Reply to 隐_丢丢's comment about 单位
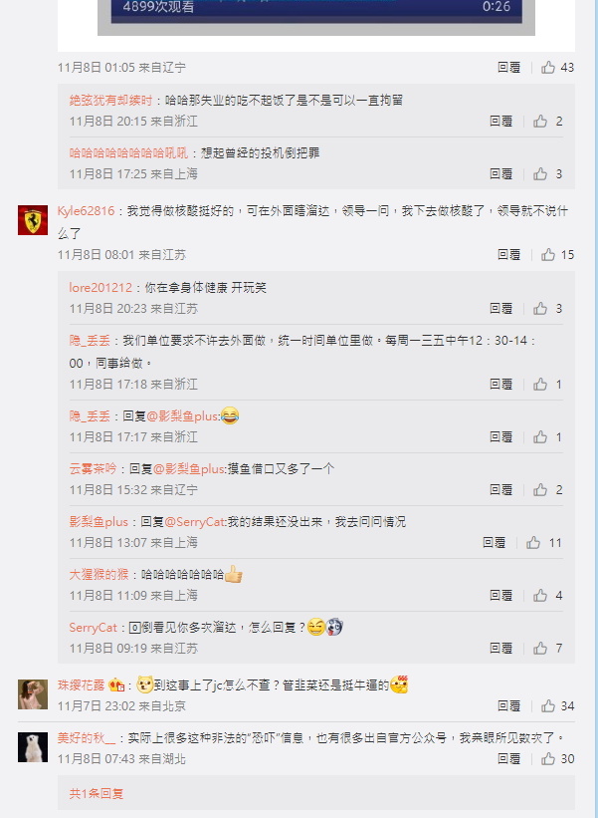Screen dimensions: 598x818 [501, 384]
